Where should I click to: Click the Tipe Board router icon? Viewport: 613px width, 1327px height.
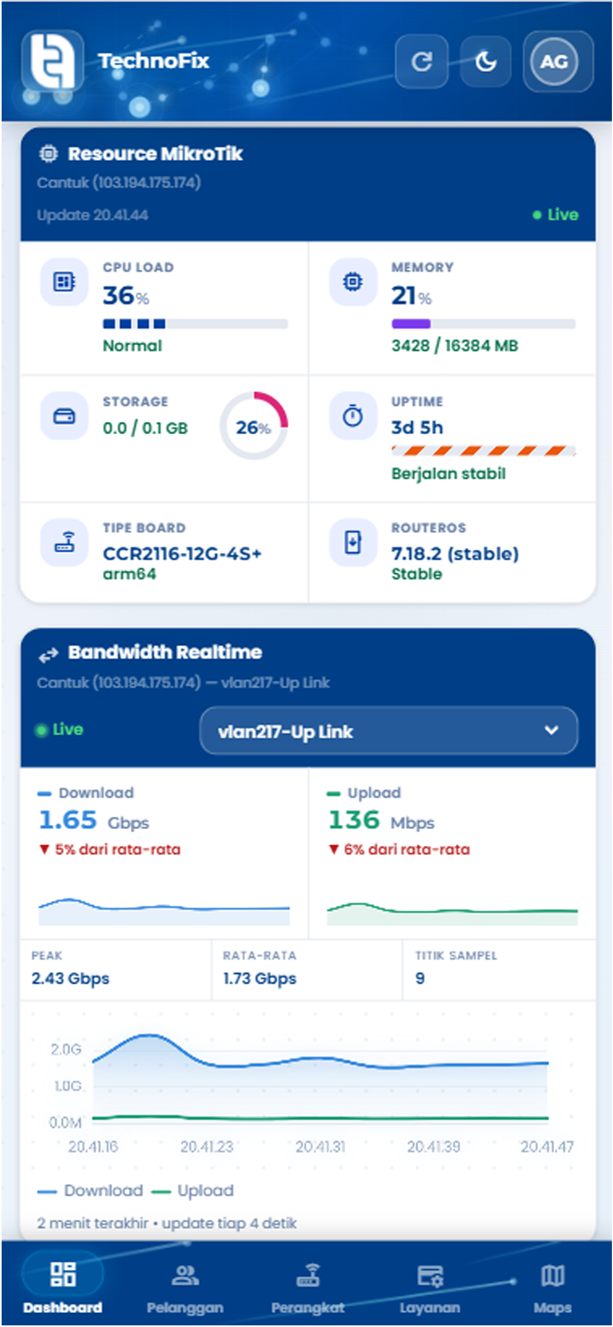click(64, 543)
